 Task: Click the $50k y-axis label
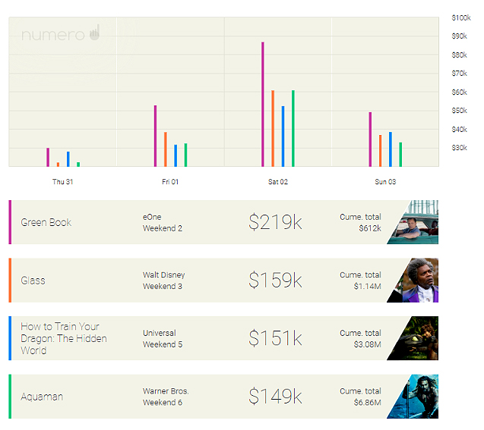(x=459, y=111)
